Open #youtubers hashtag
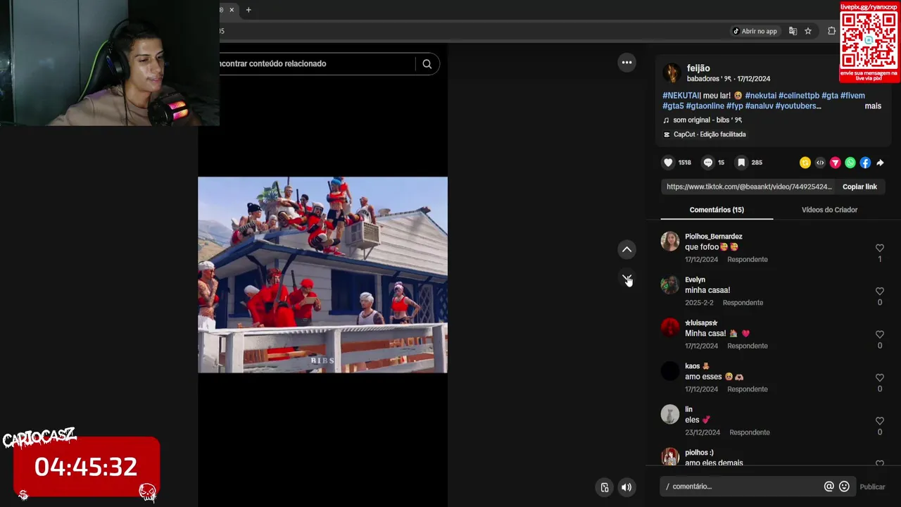The height and width of the screenshot is (507, 901). (798, 106)
